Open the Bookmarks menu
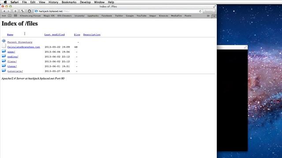282x158 pixels. point(69,2)
